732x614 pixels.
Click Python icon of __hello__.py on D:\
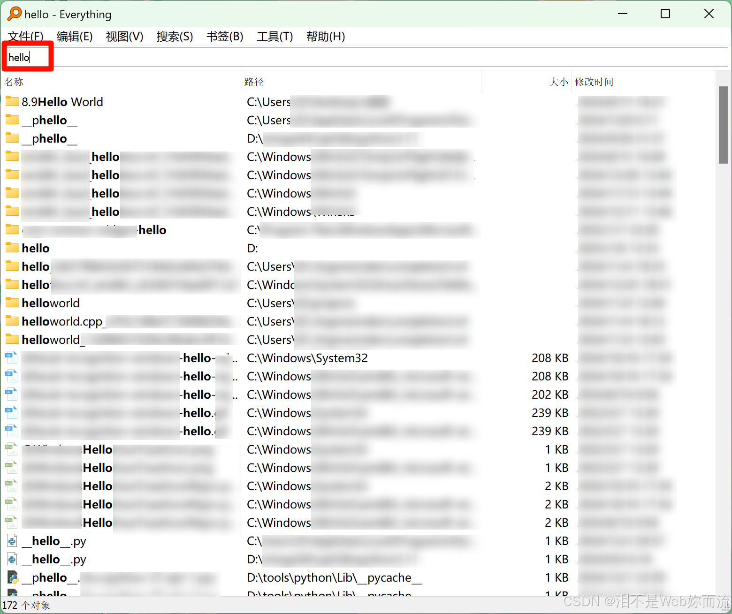(x=12, y=559)
